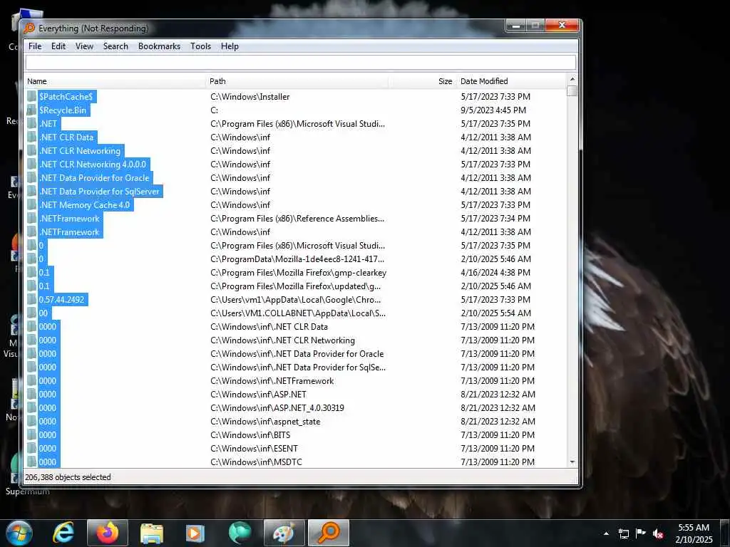Click the network tray icon
Viewport: 730px width, 547px height.
[x=623, y=533]
